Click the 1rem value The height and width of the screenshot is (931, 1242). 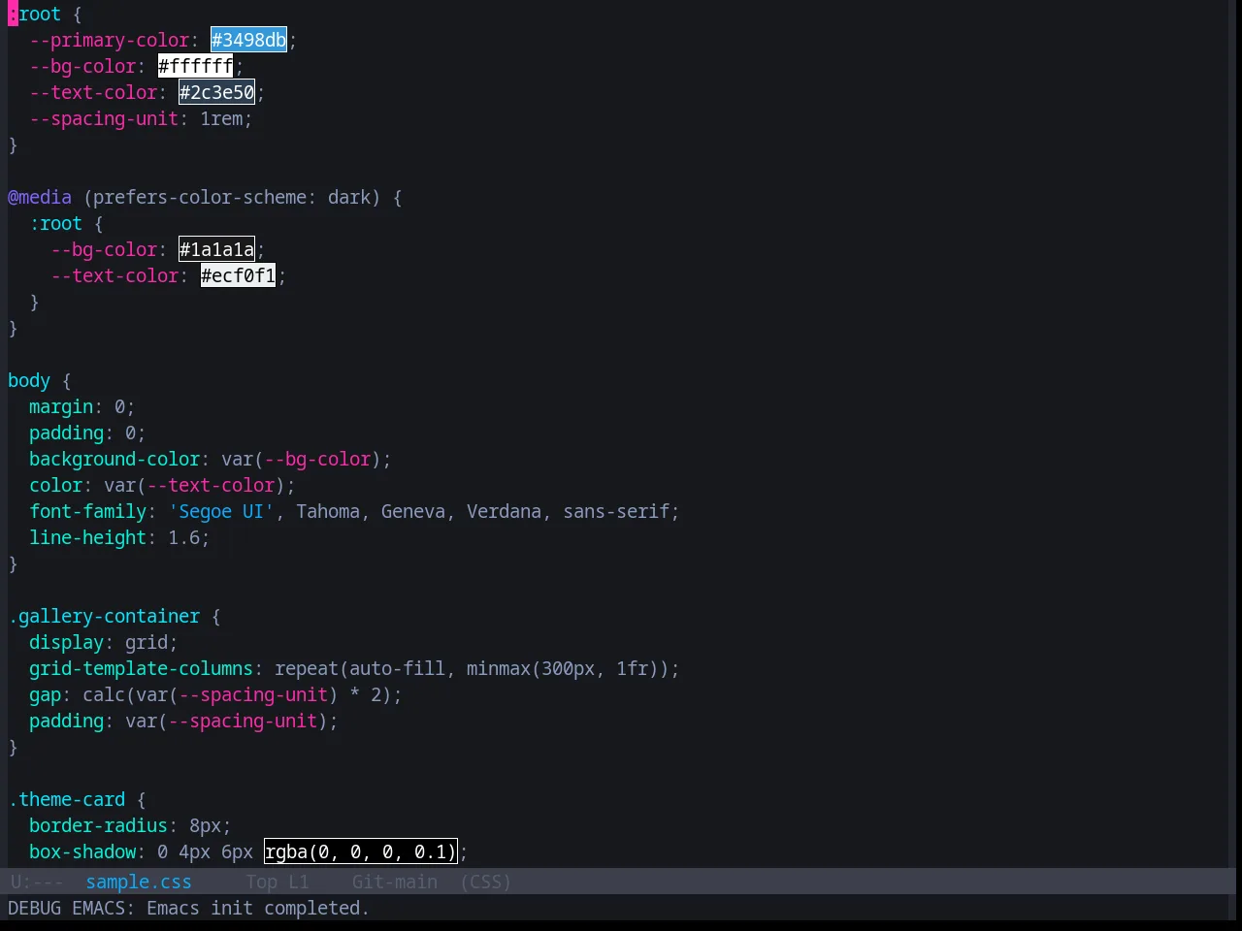point(221,118)
